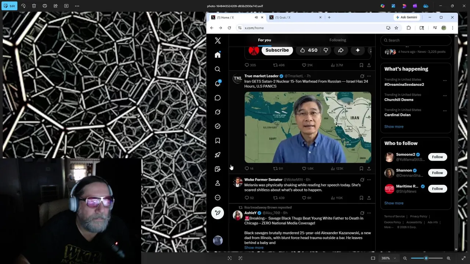Click fit to window icon in Photos
This screenshot has height=264, width=470.
(373, 258)
